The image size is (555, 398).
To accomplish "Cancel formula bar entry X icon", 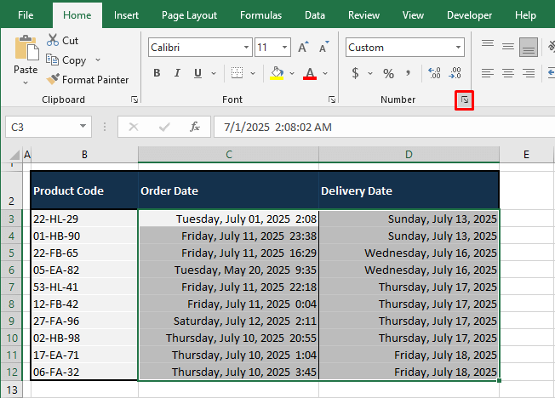I will click(134, 127).
